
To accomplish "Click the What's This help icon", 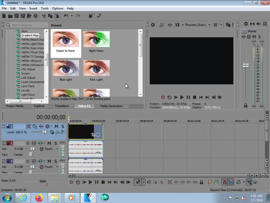I will pyautogui.click(x=99, y=16).
